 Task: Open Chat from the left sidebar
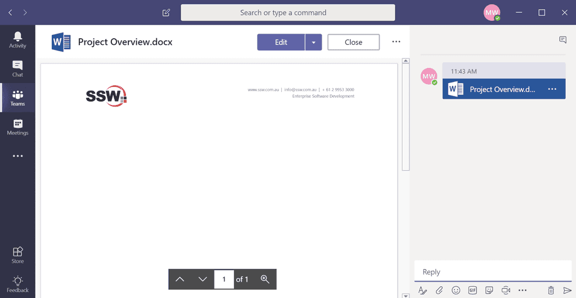17,68
